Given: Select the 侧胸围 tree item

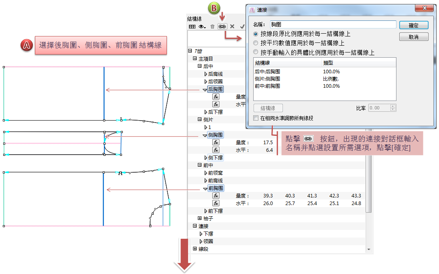Looking at the screenshot, I should pyautogui.click(x=215, y=135).
